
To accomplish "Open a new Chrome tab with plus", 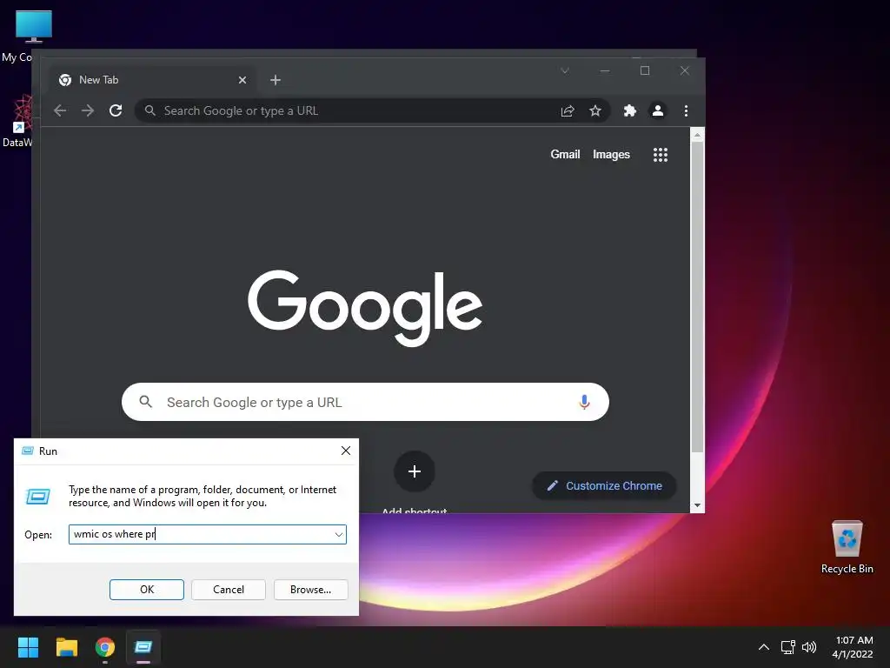I will click(276, 80).
